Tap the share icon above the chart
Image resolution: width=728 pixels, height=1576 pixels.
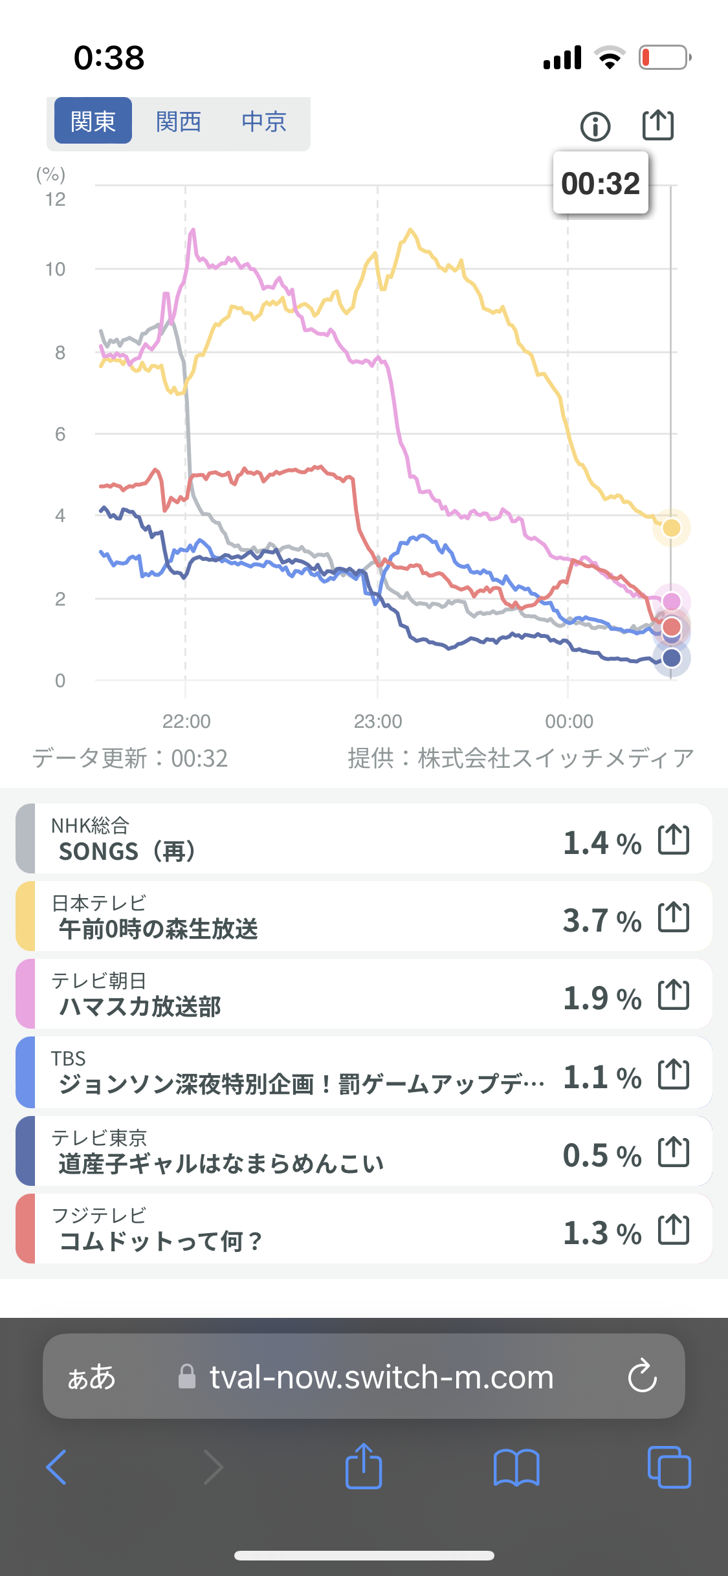click(657, 125)
